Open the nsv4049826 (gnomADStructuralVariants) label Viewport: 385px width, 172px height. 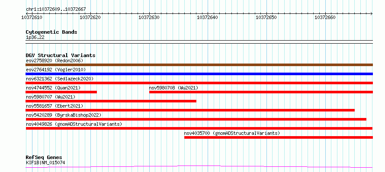point(74,124)
